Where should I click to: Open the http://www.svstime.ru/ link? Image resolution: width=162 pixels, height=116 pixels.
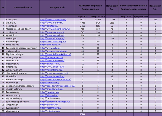click(x=52, y=32)
